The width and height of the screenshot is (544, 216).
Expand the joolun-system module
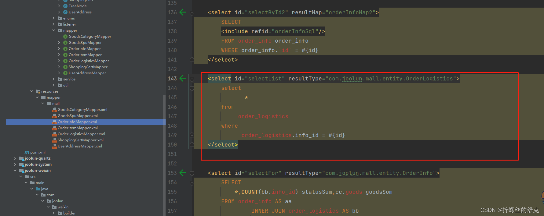coord(15,164)
